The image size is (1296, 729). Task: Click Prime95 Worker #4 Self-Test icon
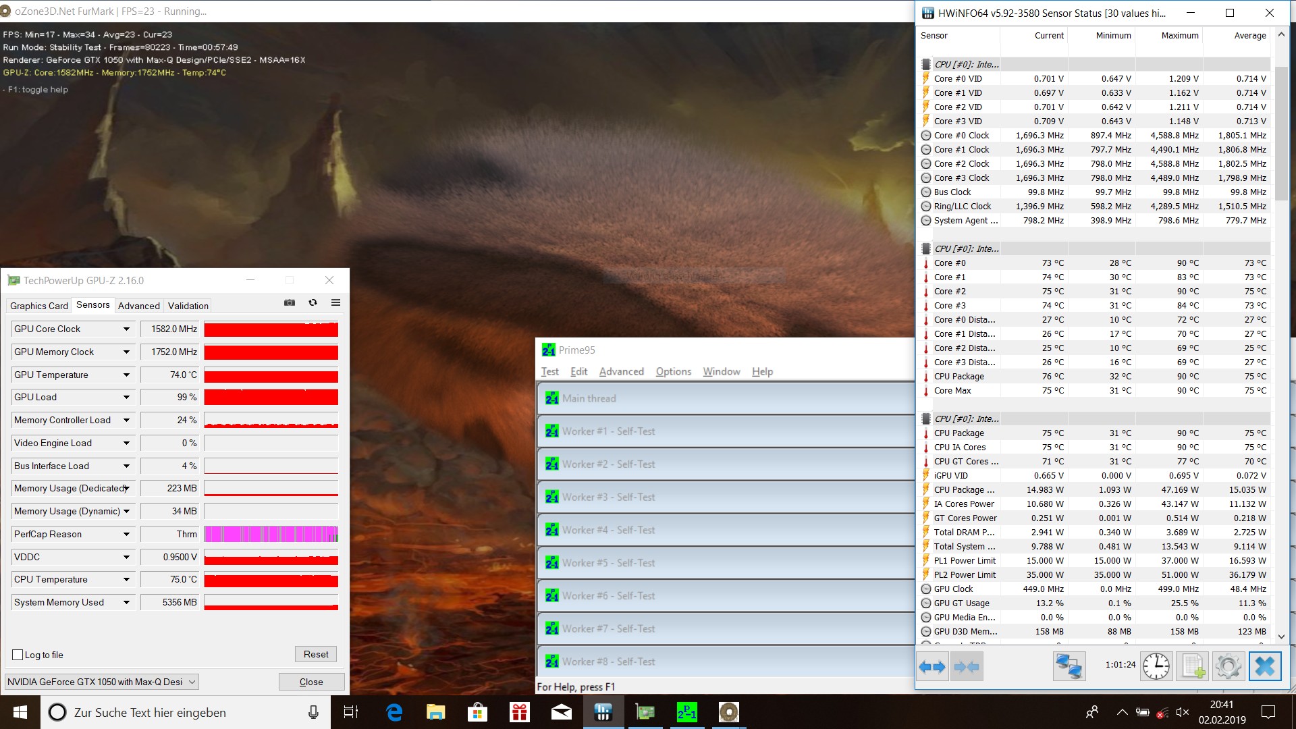tap(551, 530)
